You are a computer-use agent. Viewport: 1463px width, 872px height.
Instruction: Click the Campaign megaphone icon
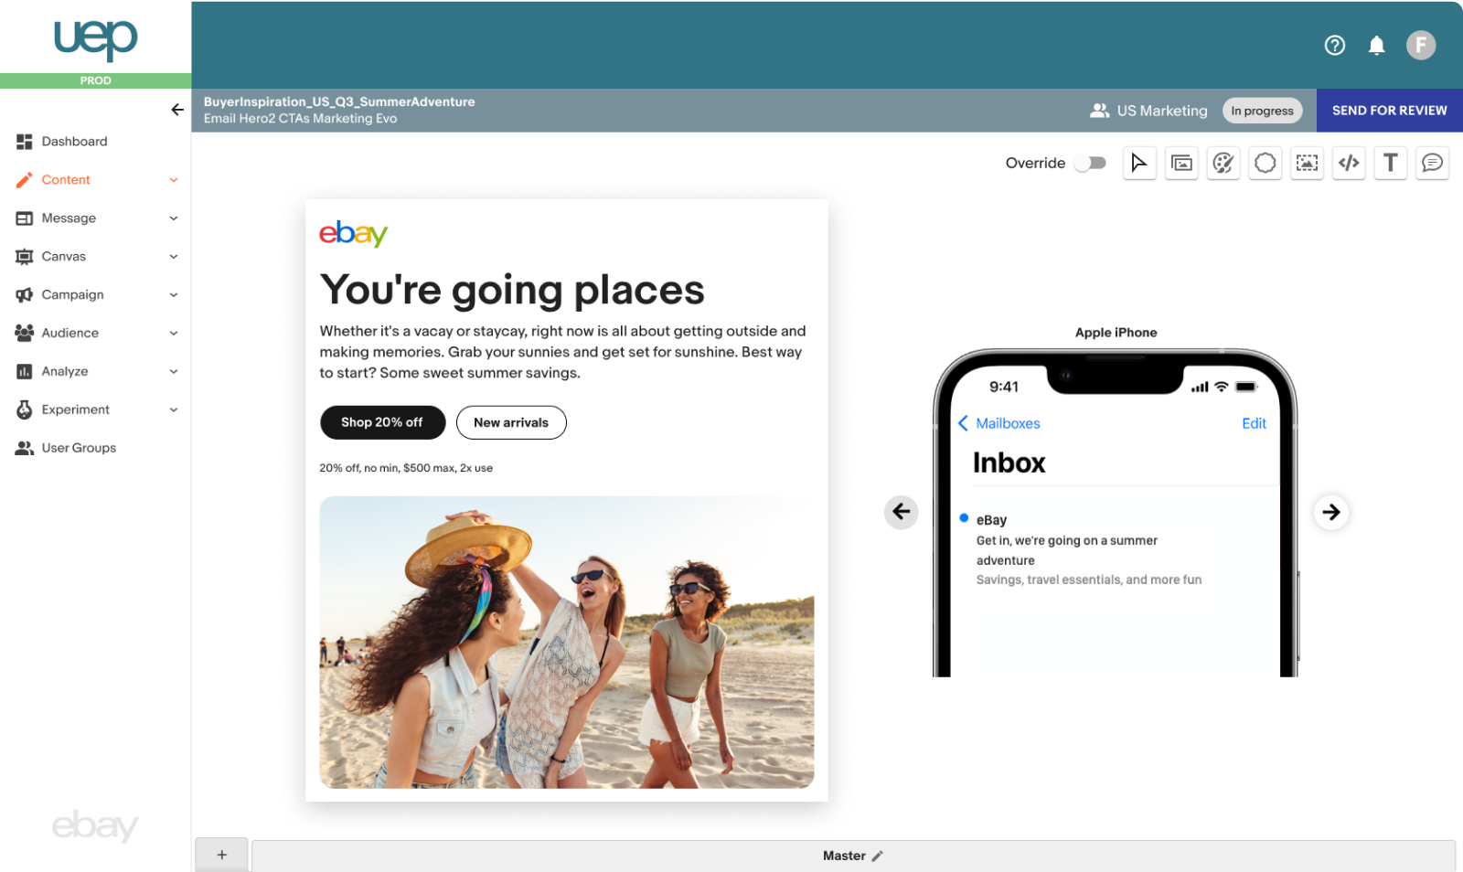(25, 295)
